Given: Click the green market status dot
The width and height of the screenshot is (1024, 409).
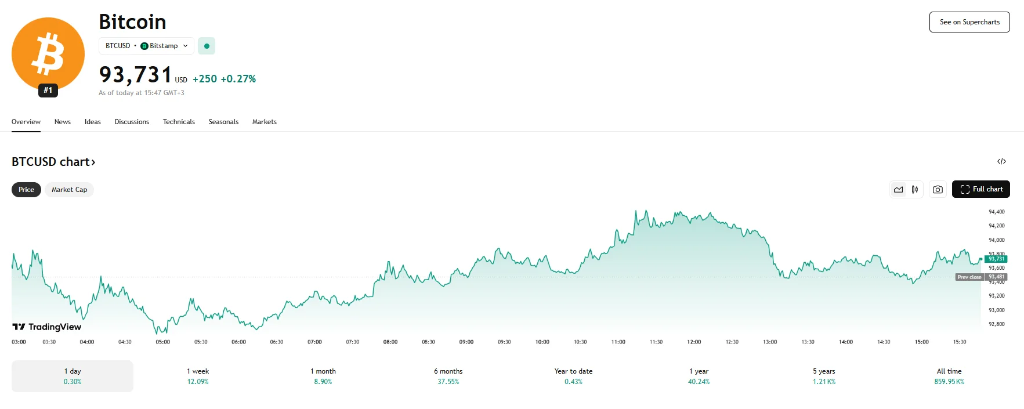Looking at the screenshot, I should point(207,46).
